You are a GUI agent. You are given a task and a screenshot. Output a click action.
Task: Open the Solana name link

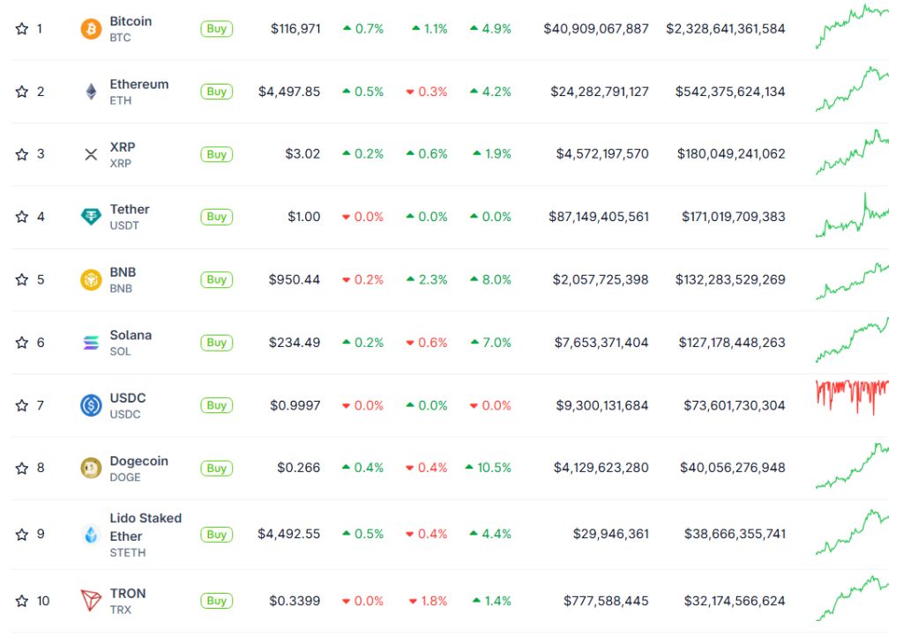click(x=131, y=336)
